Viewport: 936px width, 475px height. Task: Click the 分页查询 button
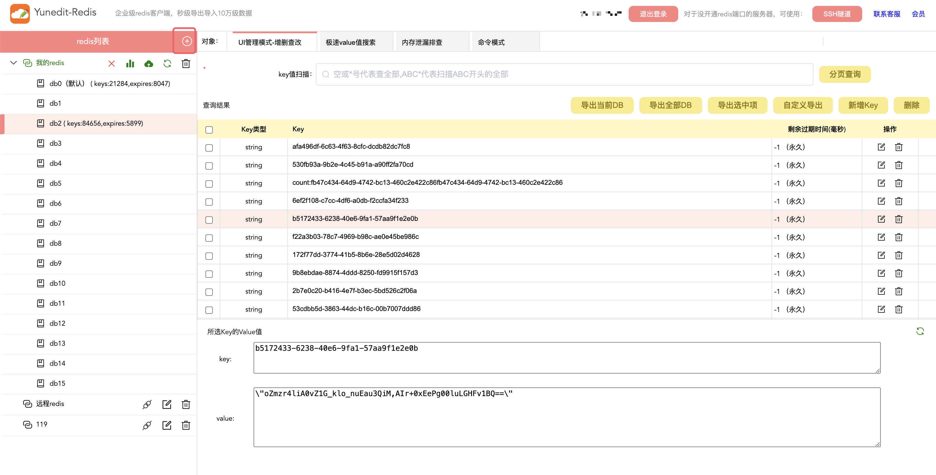844,74
